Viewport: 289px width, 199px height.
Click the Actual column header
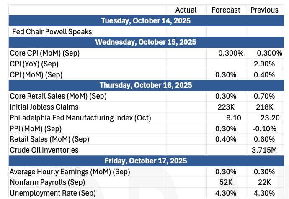186,10
